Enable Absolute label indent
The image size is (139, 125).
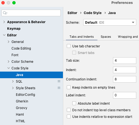74,103
